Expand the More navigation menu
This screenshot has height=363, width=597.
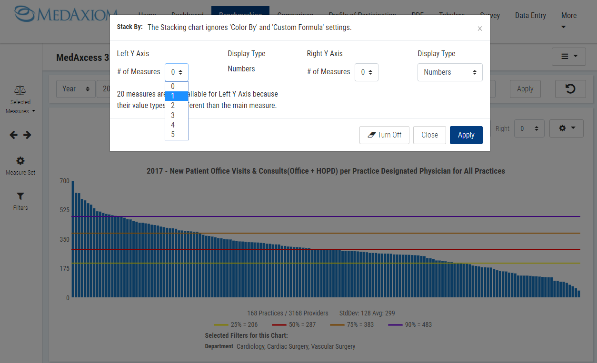click(x=568, y=20)
